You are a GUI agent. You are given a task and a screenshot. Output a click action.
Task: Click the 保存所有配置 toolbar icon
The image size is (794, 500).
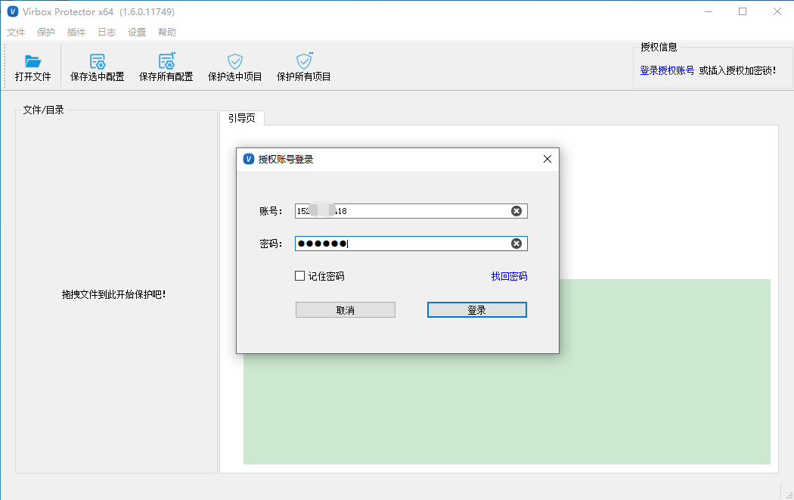click(x=166, y=61)
